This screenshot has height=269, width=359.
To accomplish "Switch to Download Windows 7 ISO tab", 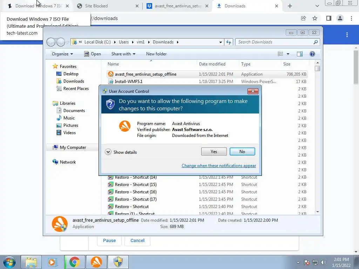I will pyautogui.click(x=38, y=6).
